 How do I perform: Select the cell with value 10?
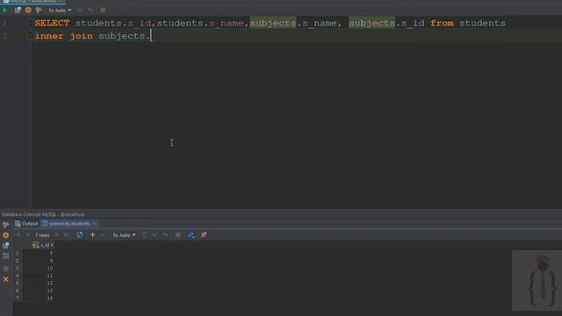(x=38, y=268)
